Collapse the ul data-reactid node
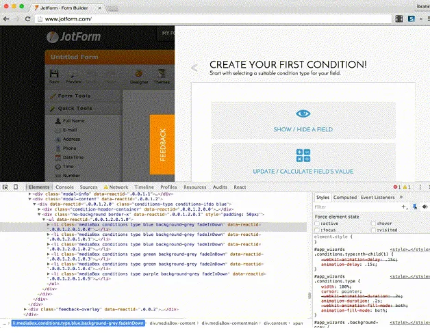This screenshot has width=430, height=333. click(44, 219)
